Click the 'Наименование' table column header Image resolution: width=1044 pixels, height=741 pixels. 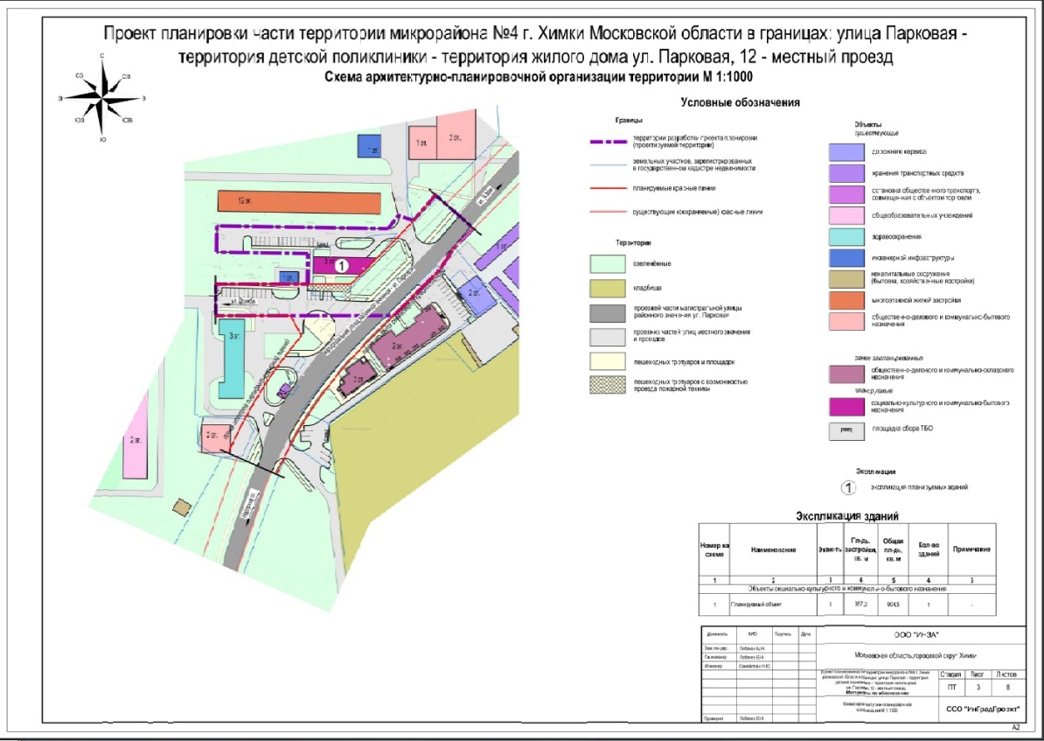[x=773, y=550]
